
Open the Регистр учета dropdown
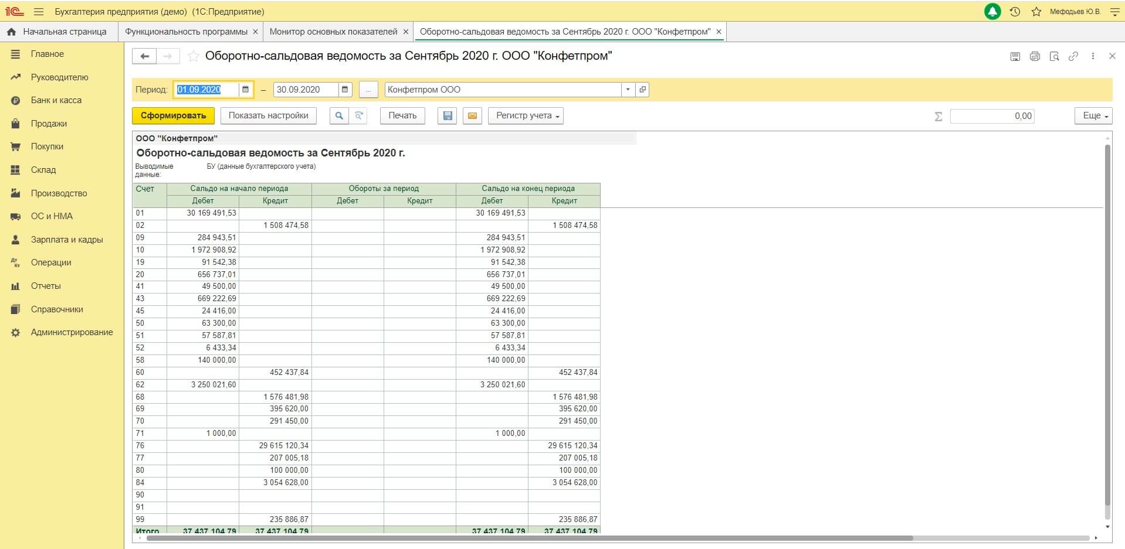pos(526,116)
